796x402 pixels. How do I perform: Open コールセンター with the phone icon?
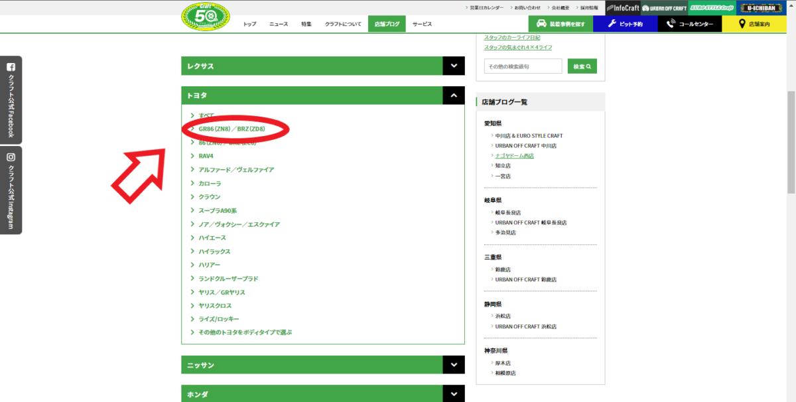pos(690,24)
